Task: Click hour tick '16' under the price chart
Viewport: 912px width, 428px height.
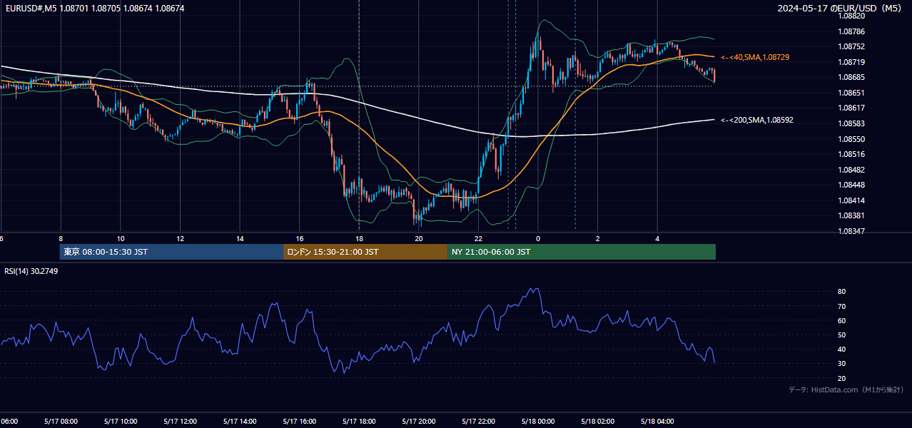Action: [x=300, y=239]
